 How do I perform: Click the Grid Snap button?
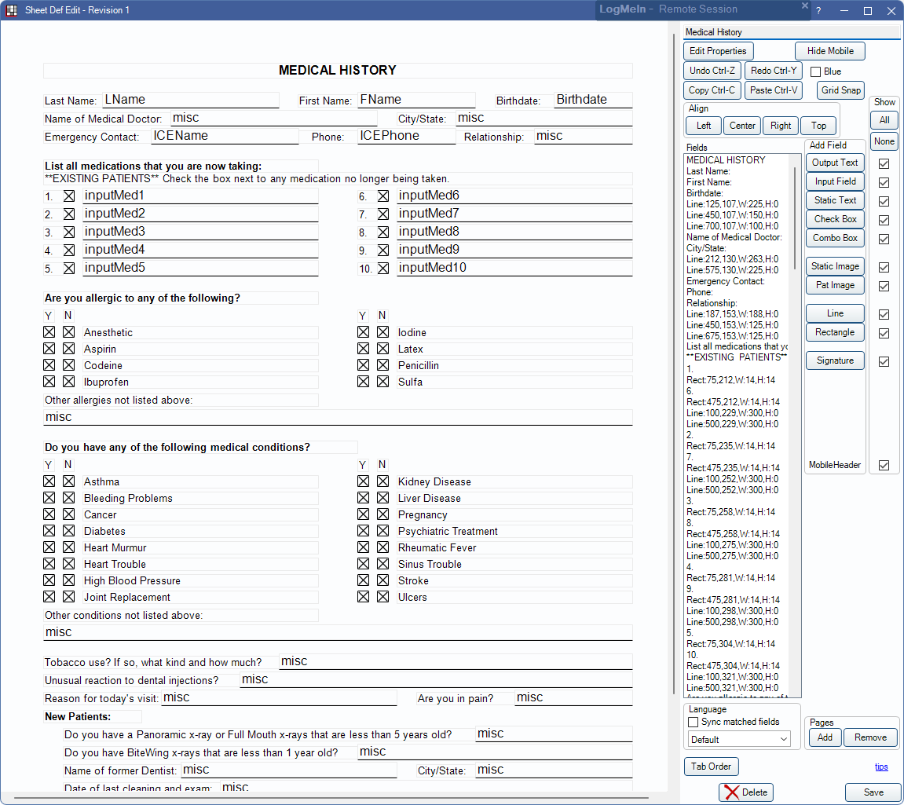point(840,90)
